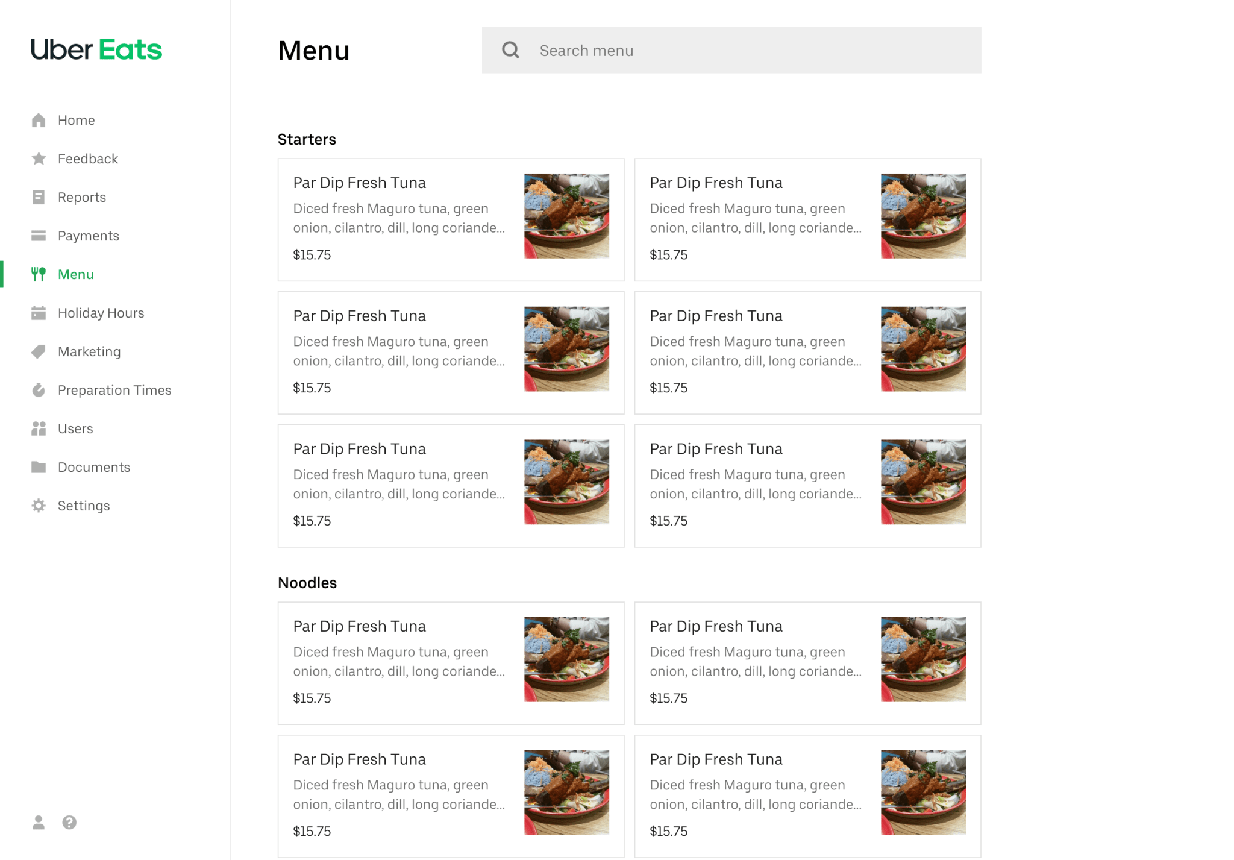Open Reports in the sidebar
Viewport: 1234px width, 860px height.
click(82, 197)
